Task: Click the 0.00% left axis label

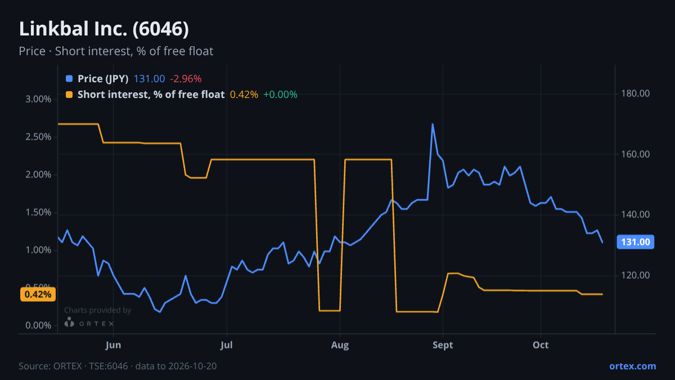Action: 39,325
